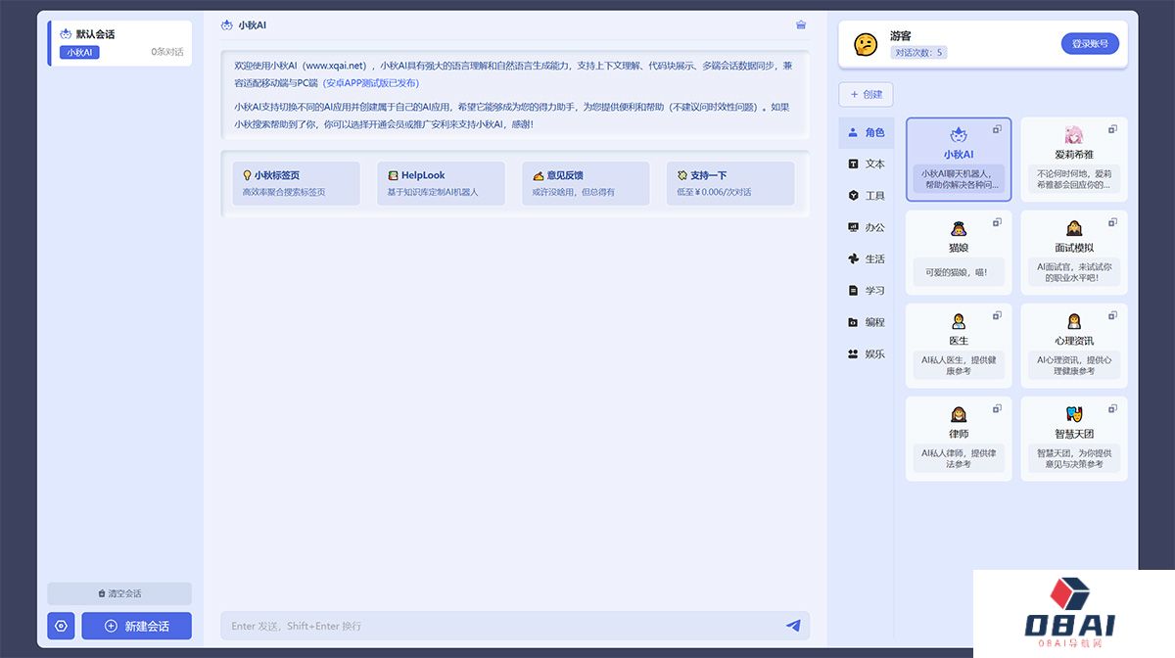The image size is (1175, 658).
Task: Choose the 爱莉希雅 role card
Action: [x=1074, y=160]
